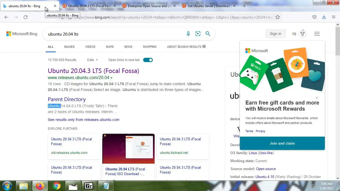Click the Sign in button

coord(275,34)
